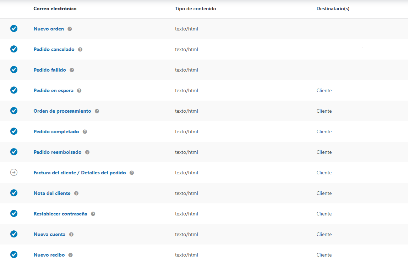Viewport: 409px width, 264px height.
Task: Select the texto/html label for Pedido reembolsado
Action: click(x=186, y=152)
